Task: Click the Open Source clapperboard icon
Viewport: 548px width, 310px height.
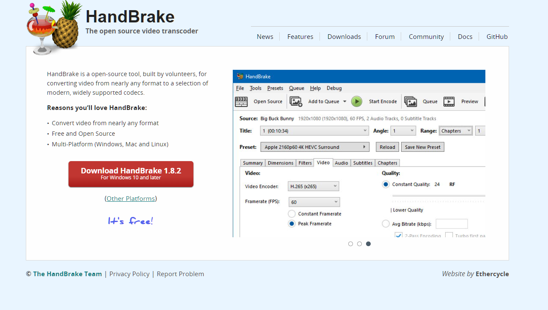Action: [x=241, y=102]
